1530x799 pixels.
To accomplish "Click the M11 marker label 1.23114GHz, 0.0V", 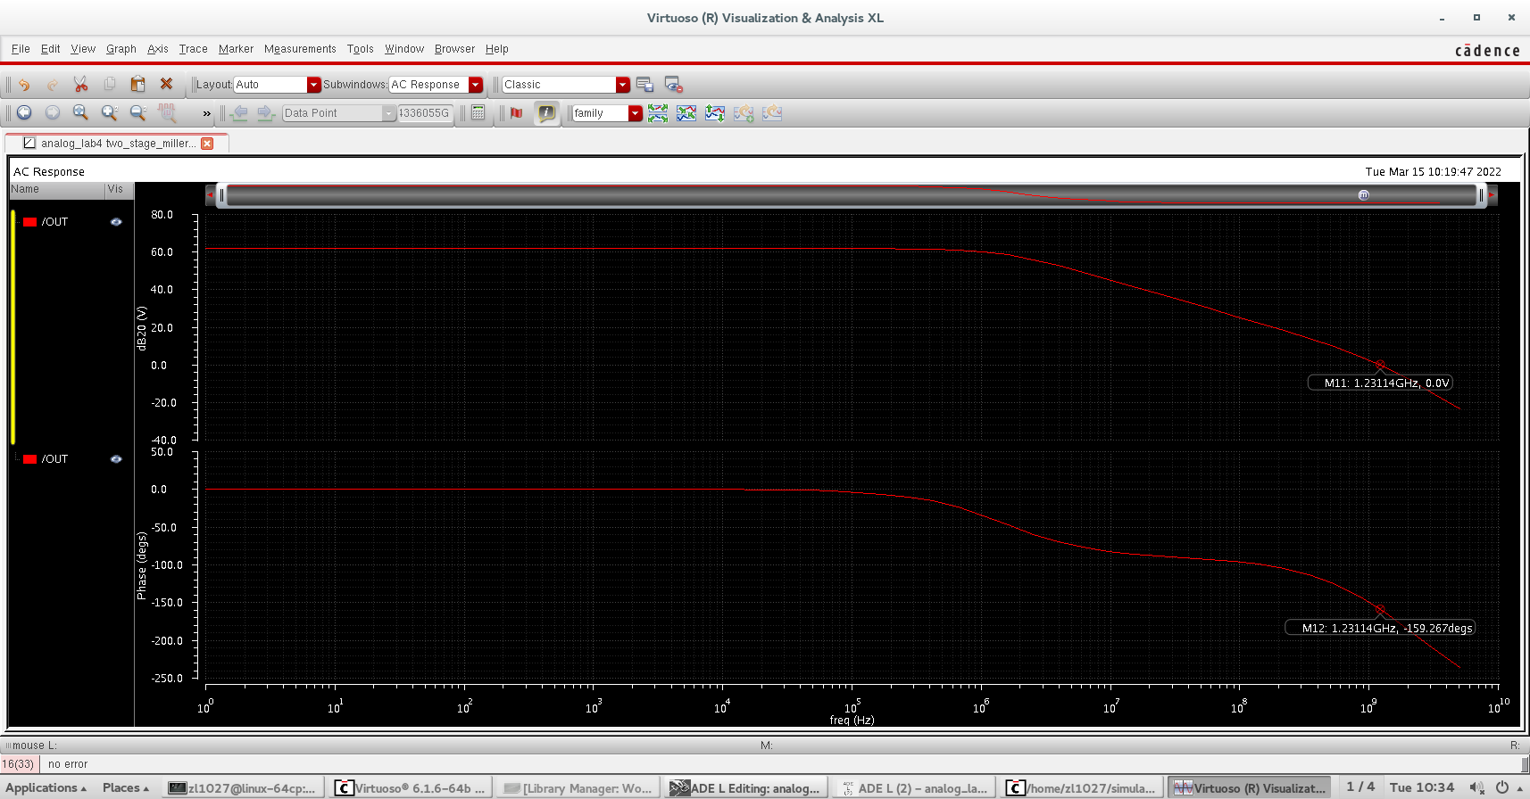I will (1381, 383).
